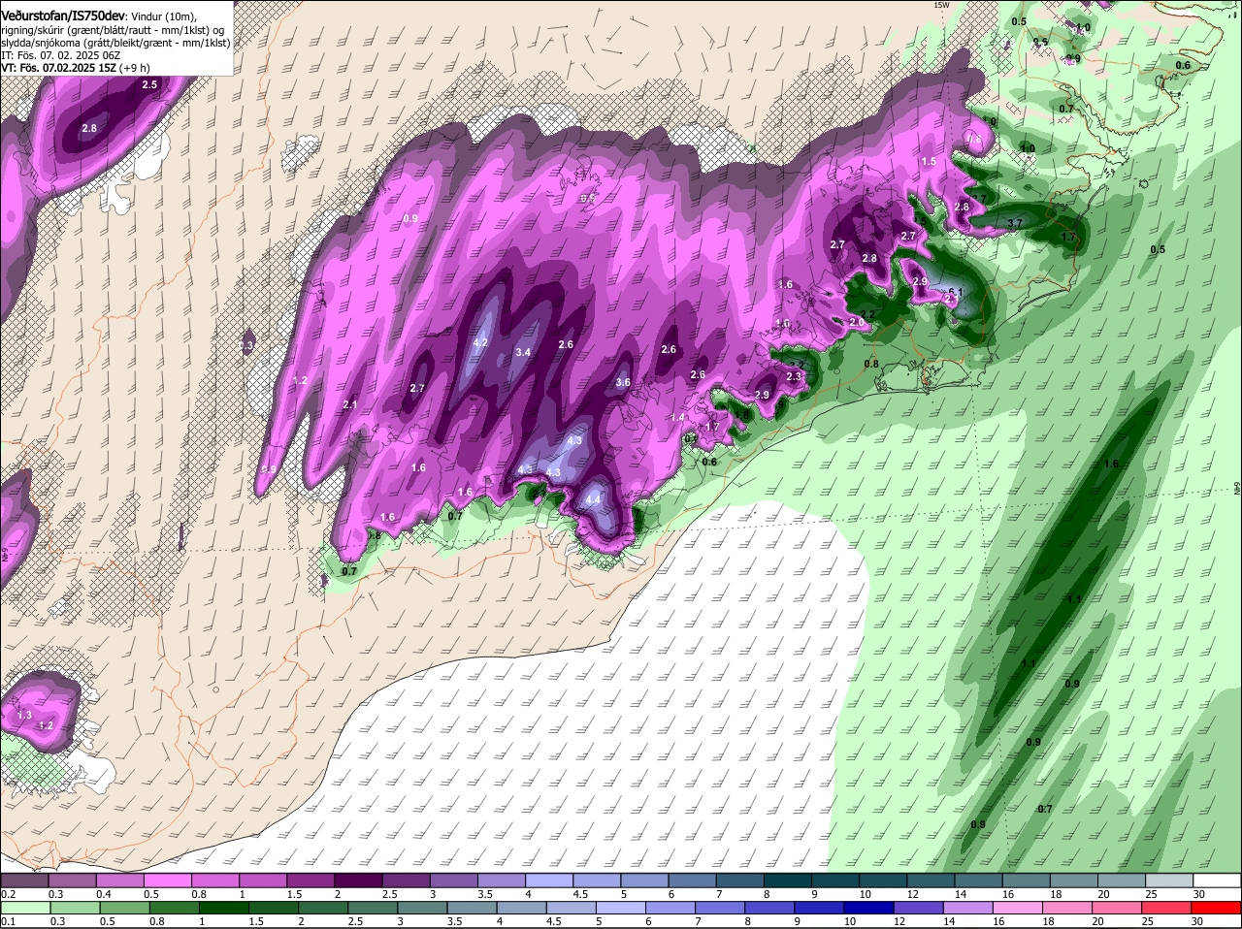Click the red swatch above rain legend label 30
The width and height of the screenshot is (1242, 929).
tap(1217, 908)
